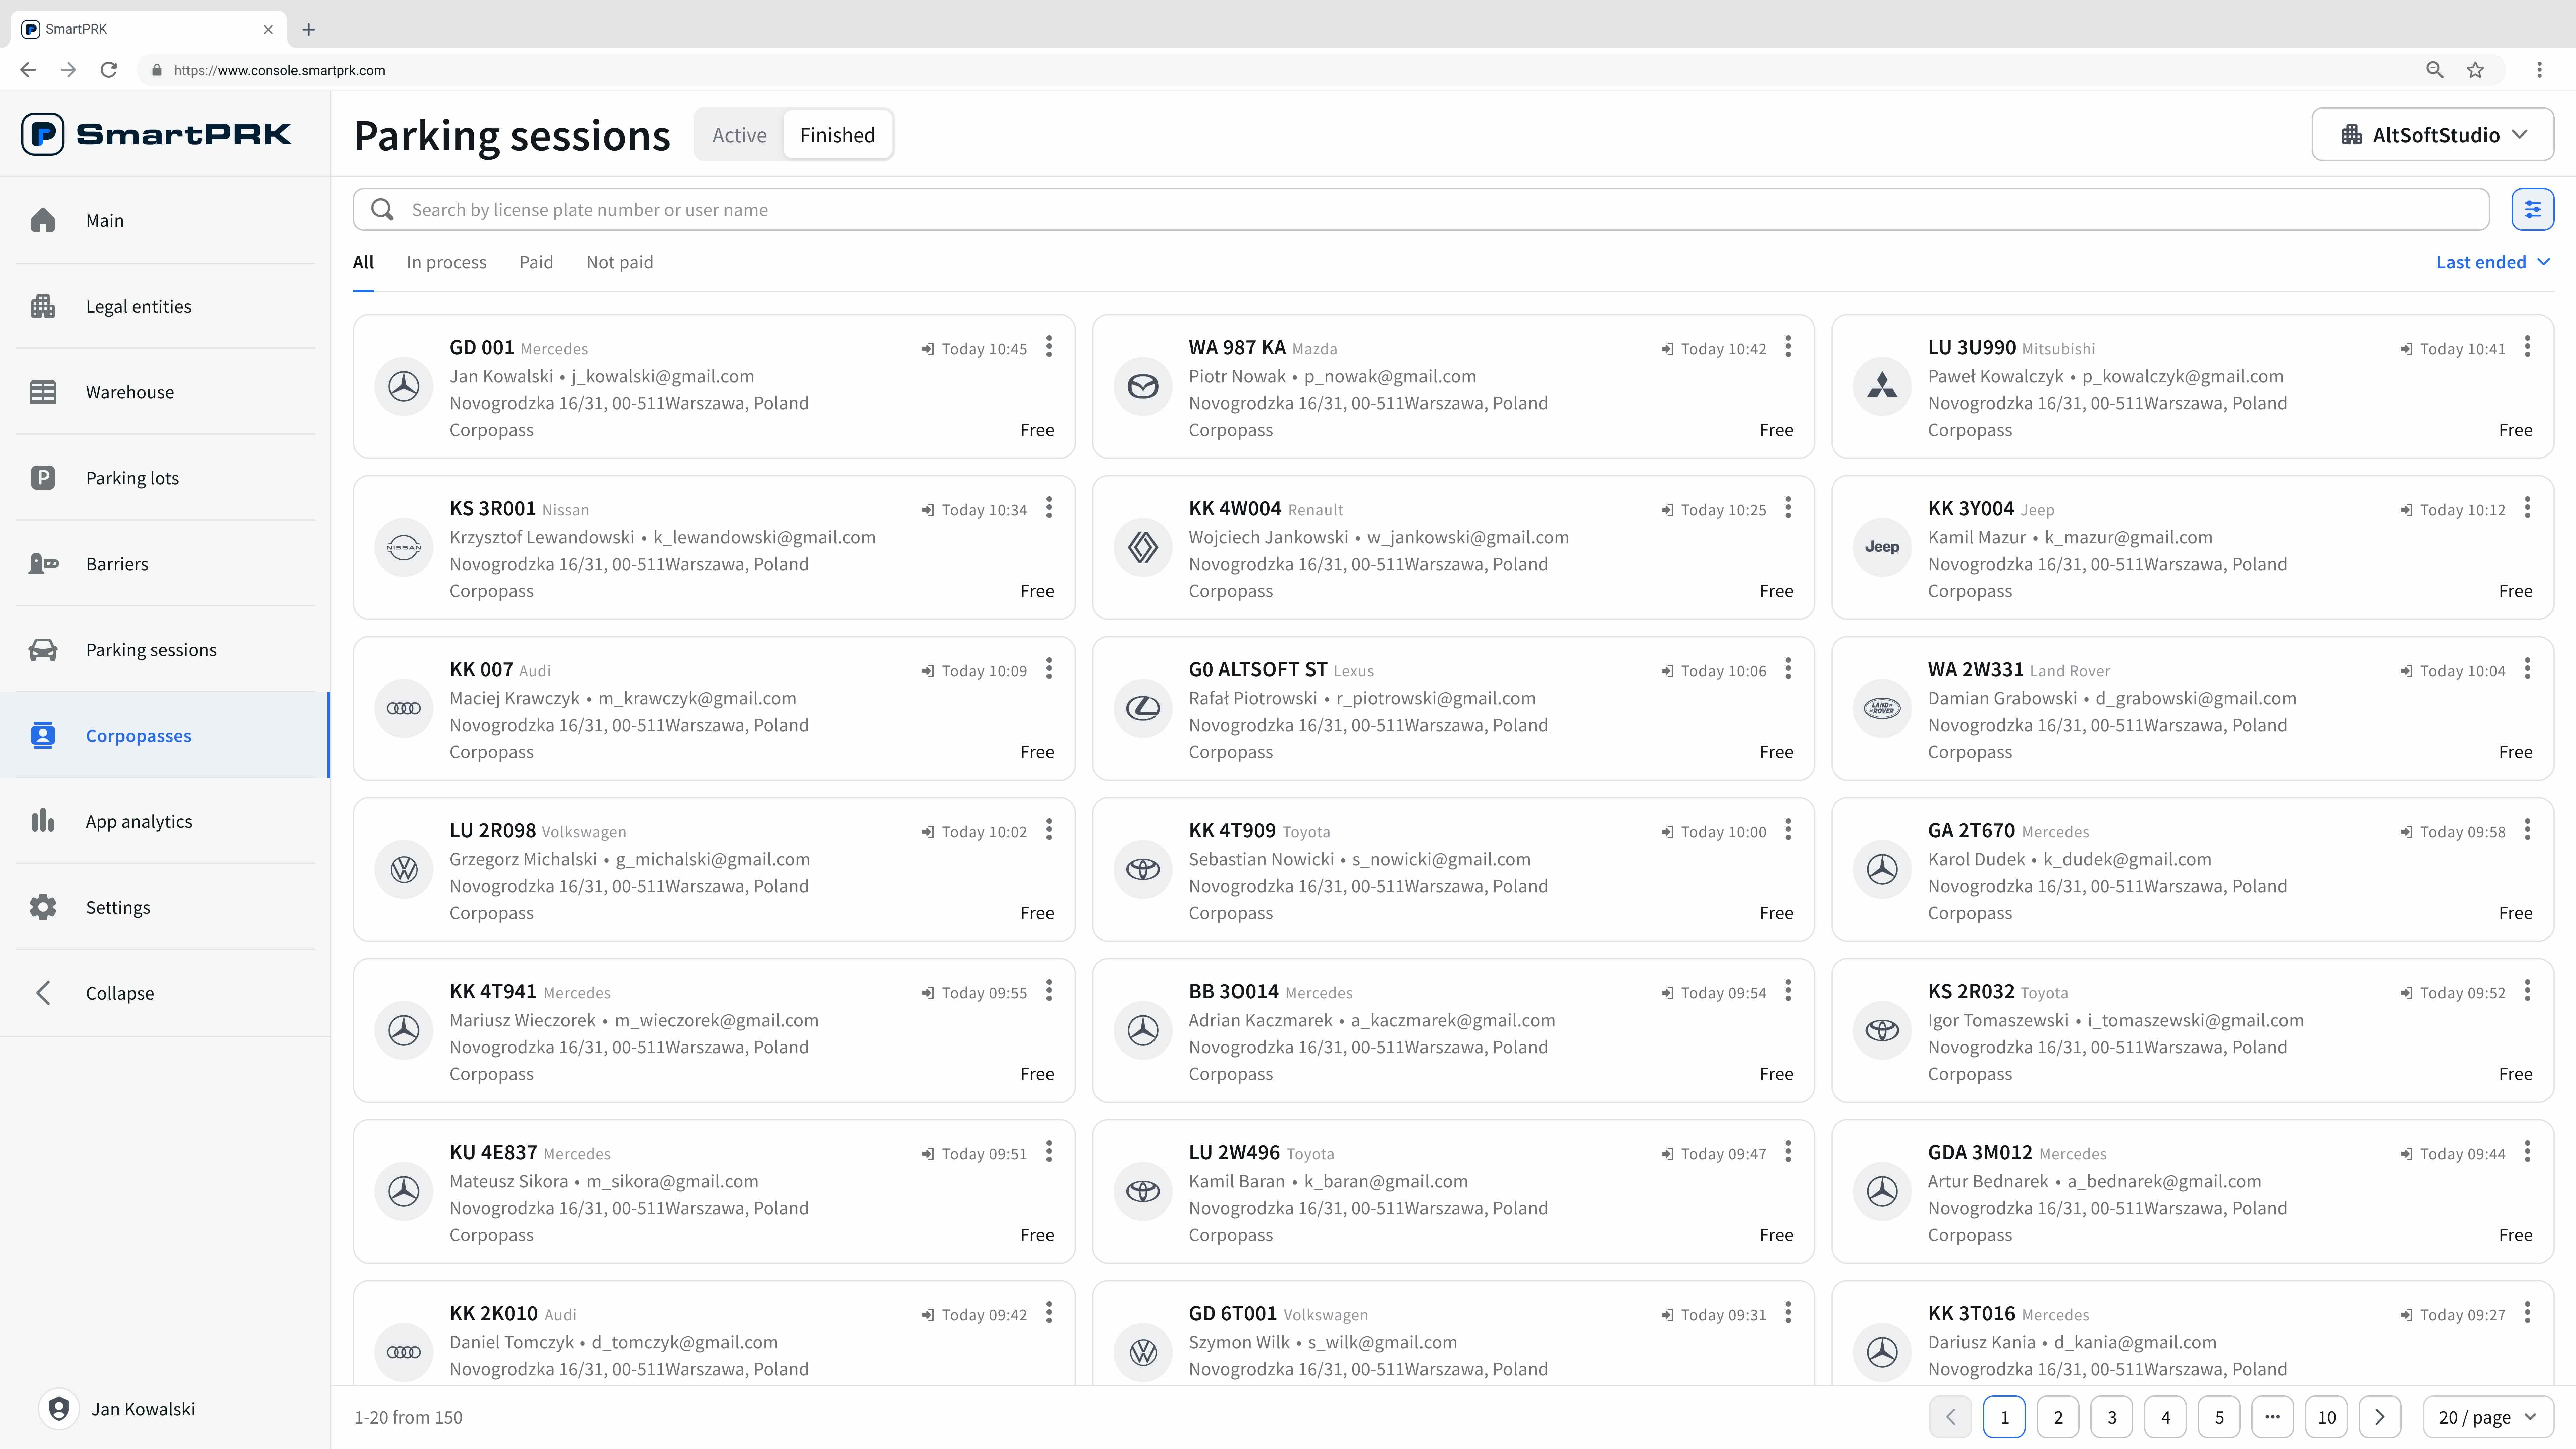Go to page 2

click(2058, 1417)
